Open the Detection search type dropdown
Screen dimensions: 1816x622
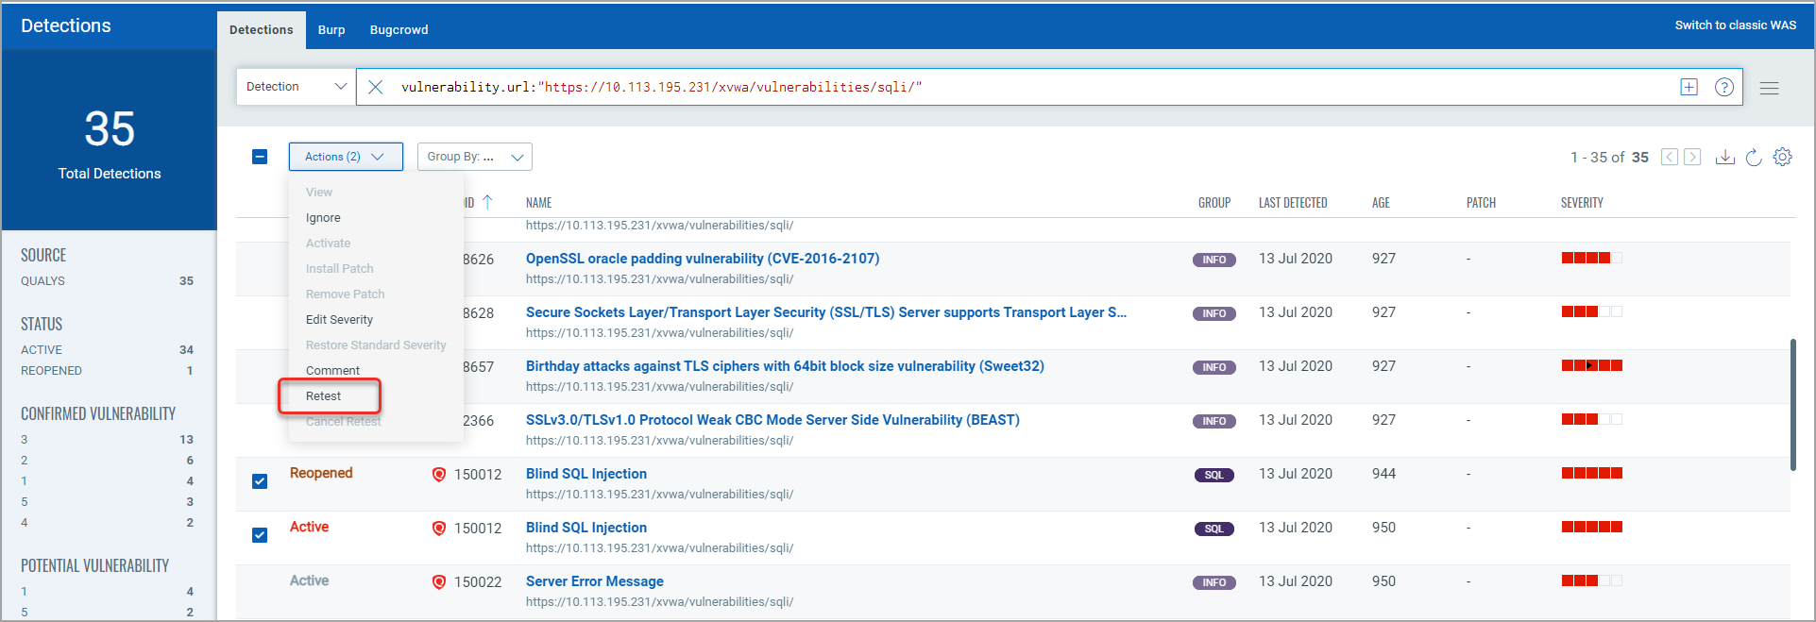pos(296,87)
